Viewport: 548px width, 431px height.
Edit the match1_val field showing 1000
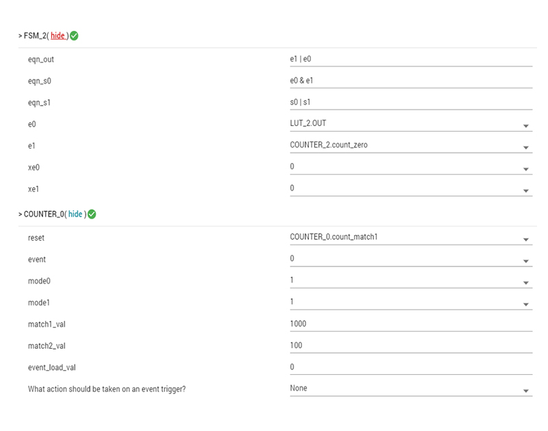coord(410,324)
